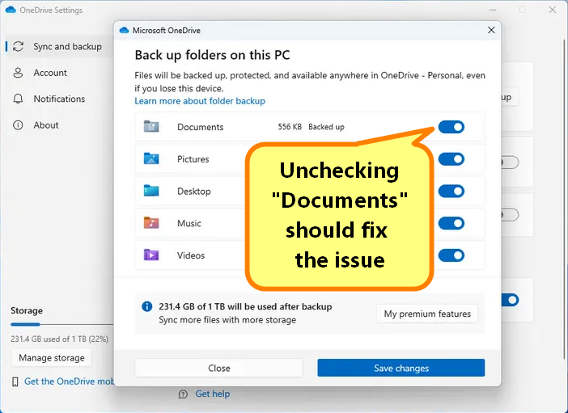Click the 231.4 GB used of 1 TB text

click(59, 339)
